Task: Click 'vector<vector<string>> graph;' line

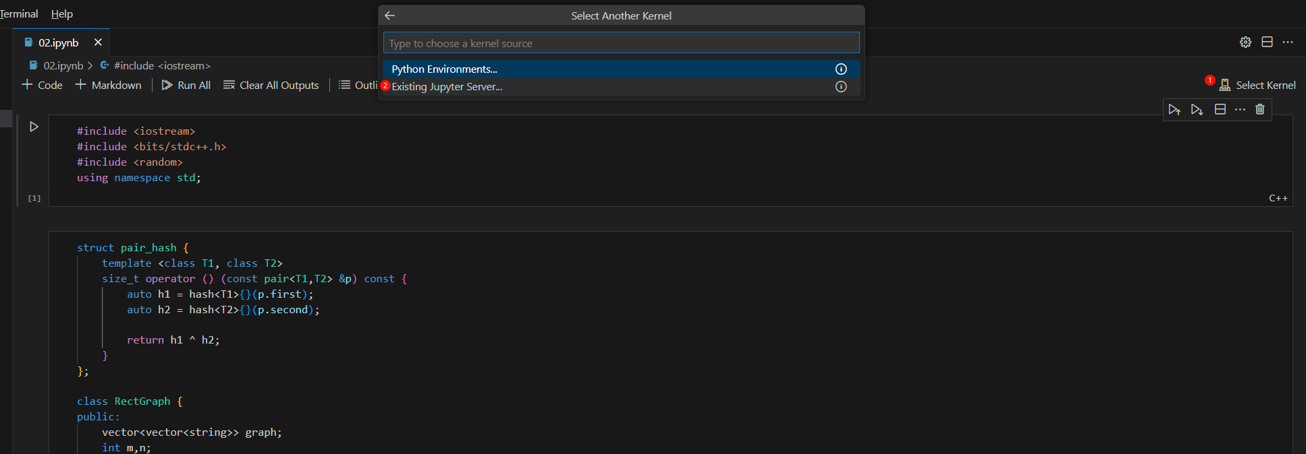Action: click(x=192, y=432)
